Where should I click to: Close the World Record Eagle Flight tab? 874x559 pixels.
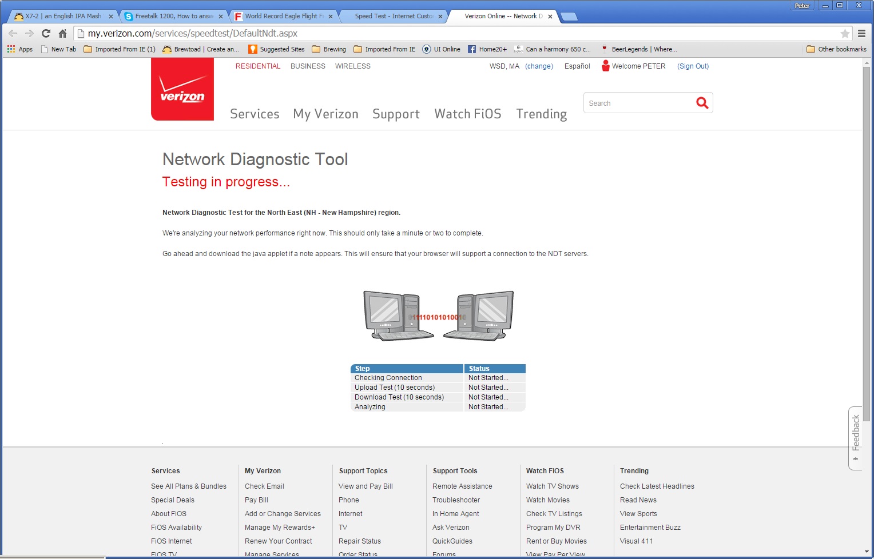point(331,17)
